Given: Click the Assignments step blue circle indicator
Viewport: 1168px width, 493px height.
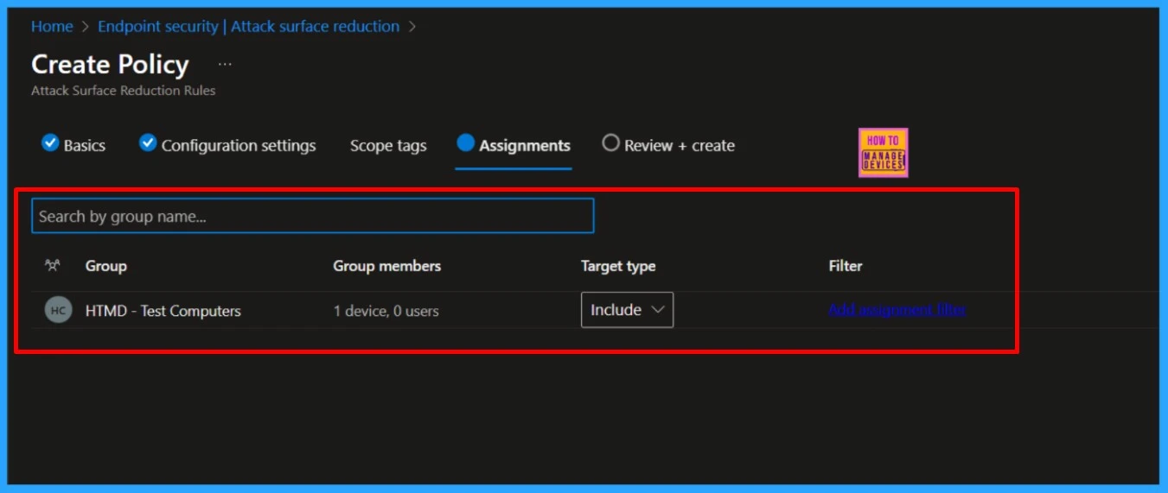Looking at the screenshot, I should (466, 143).
